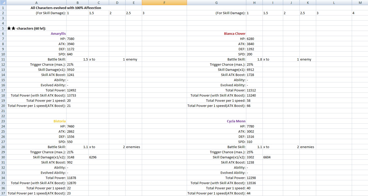The width and height of the screenshot is (368, 196).
Task: Select column A header
Action: (36, 3)
